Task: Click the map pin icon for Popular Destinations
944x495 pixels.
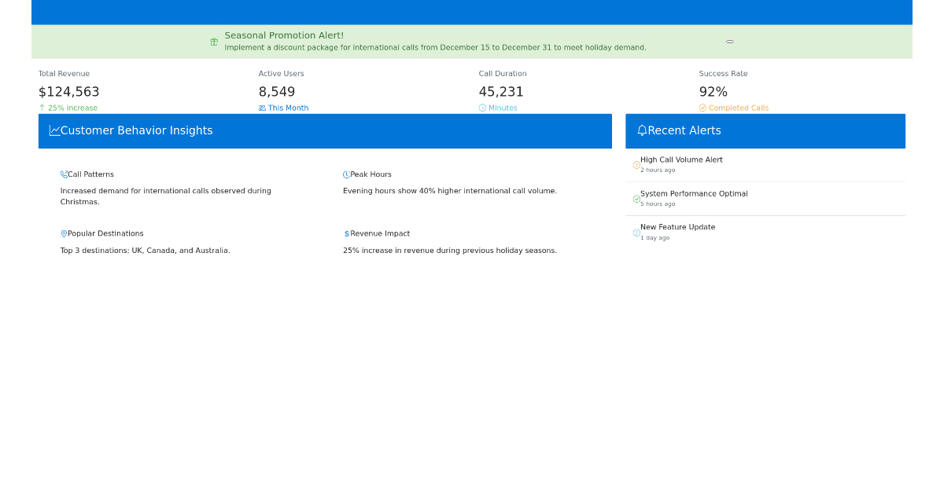Action: pyautogui.click(x=63, y=233)
